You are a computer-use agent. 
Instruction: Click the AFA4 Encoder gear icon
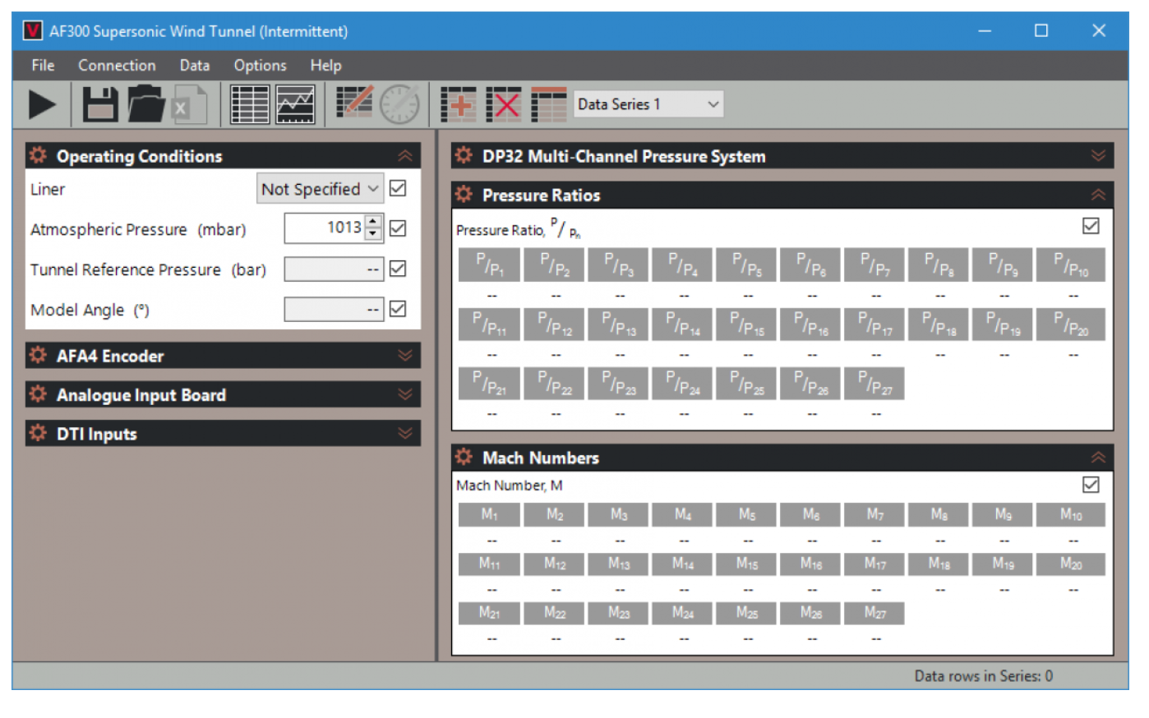point(39,355)
